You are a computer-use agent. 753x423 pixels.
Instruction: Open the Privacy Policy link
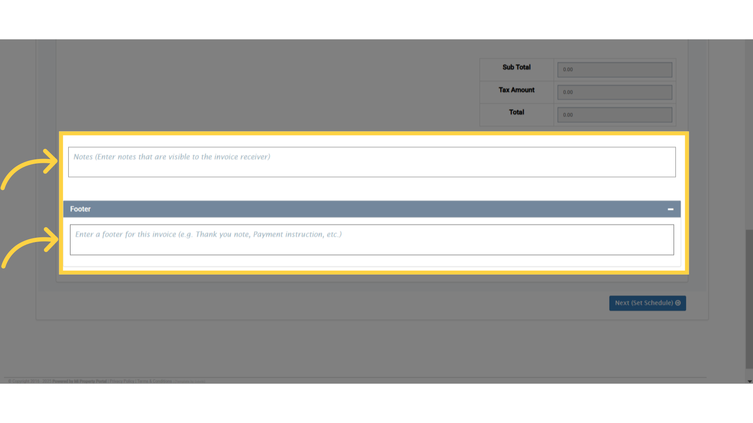(x=122, y=381)
